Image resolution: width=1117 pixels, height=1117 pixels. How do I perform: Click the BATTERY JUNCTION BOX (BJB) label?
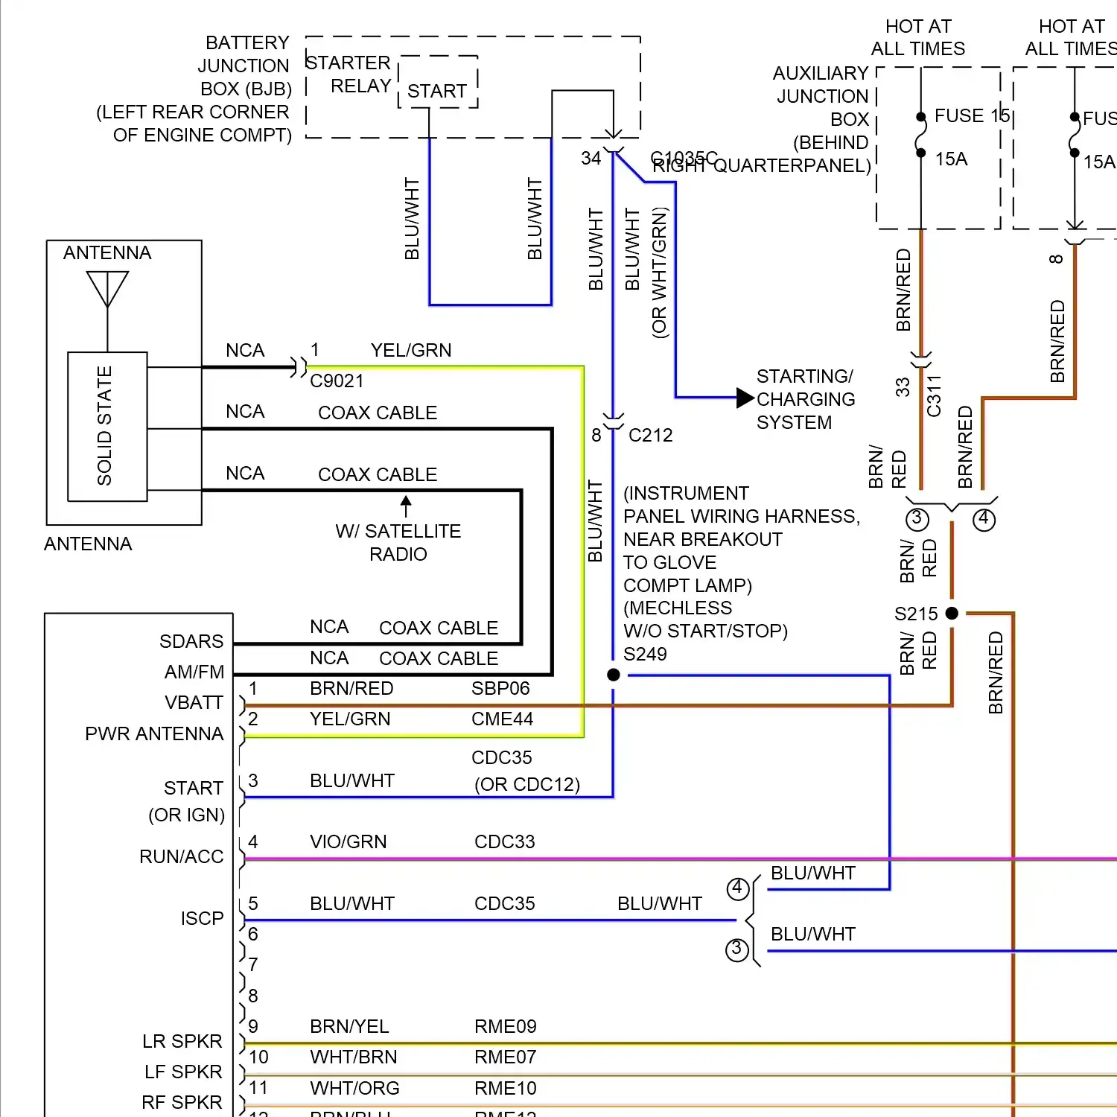[x=194, y=89]
